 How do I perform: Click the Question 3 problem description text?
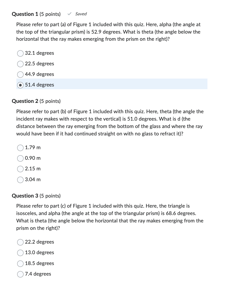(x=110, y=217)
